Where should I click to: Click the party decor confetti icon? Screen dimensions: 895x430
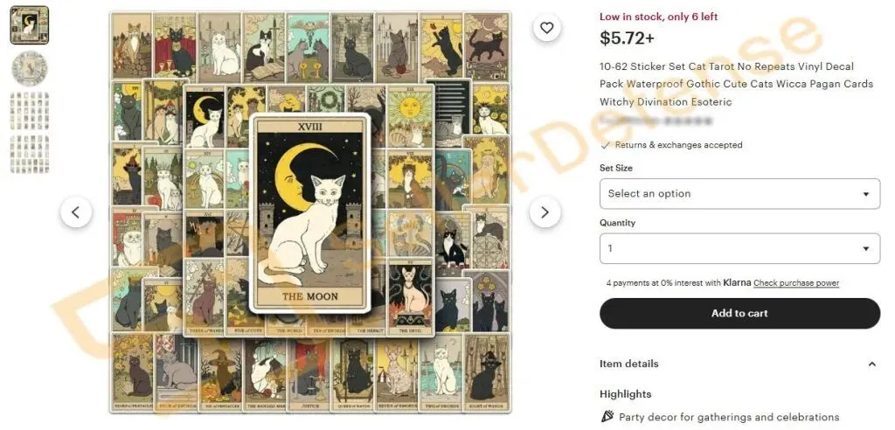[608, 416]
